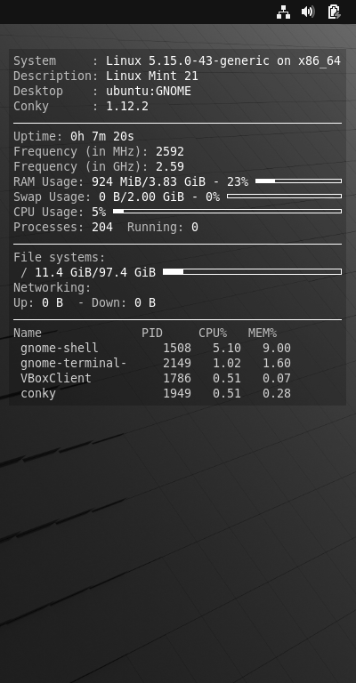Click the 'Swap Usage:' label
The width and height of the screenshot is (356, 683).
52,197
